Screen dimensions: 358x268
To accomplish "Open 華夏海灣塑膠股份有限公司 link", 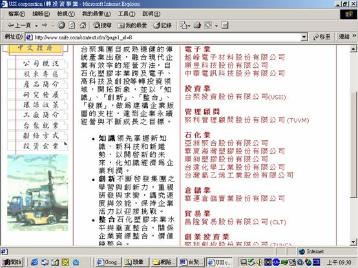I will 235,151.
